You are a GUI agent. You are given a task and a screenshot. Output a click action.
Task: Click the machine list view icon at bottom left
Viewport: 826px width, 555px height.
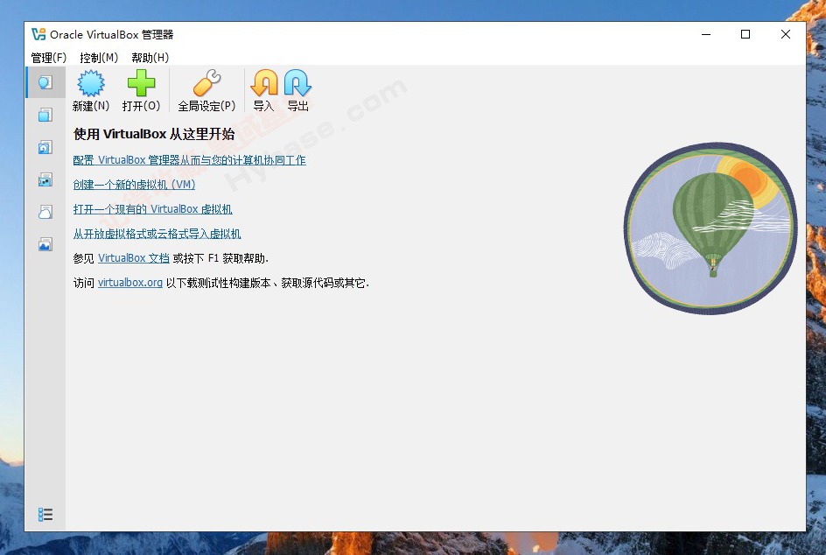(x=45, y=514)
